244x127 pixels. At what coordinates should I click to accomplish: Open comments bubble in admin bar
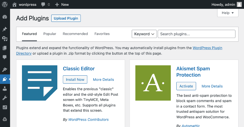coord(43,5)
